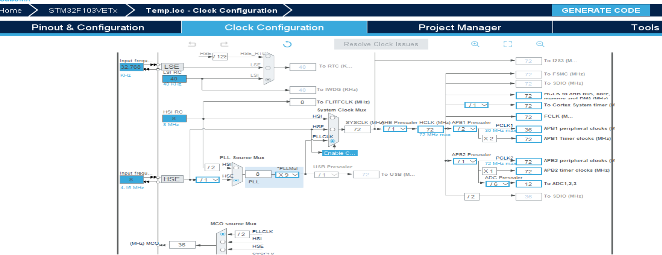
Task: Expand the ADC Prescaler /6 dropdown
Action: click(x=498, y=184)
